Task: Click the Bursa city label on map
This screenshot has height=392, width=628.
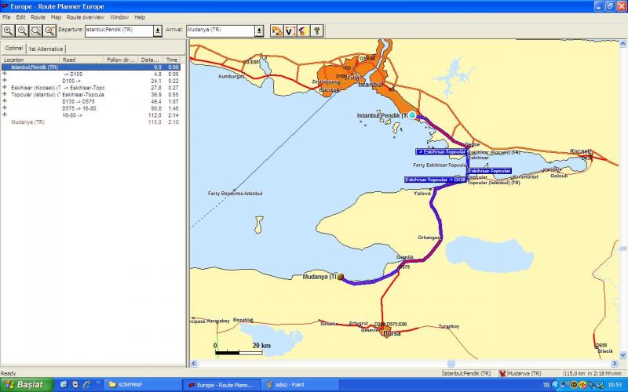Action: pyautogui.click(x=392, y=333)
